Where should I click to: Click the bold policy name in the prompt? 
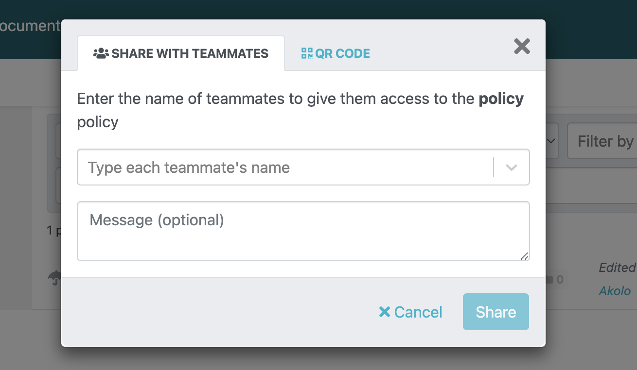[501, 99]
